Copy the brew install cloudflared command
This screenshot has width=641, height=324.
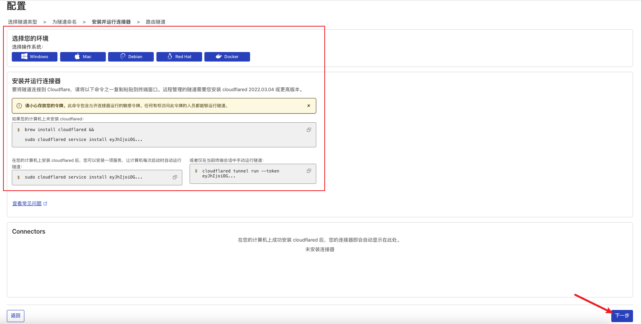309,130
